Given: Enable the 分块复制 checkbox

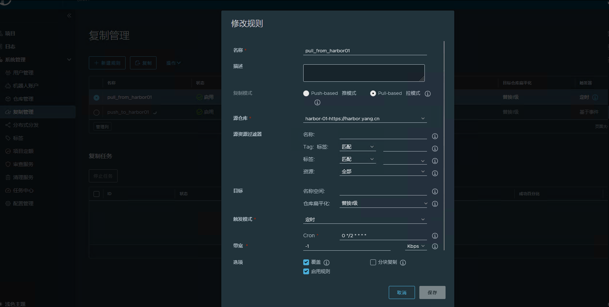Looking at the screenshot, I should pyautogui.click(x=373, y=262).
